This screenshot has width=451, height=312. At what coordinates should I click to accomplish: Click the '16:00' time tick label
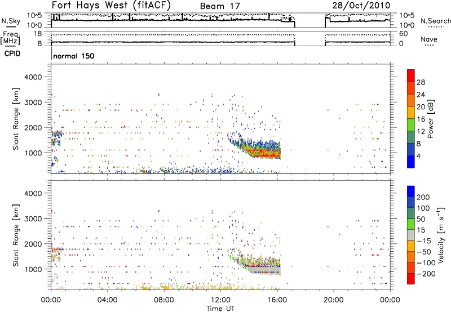click(277, 300)
